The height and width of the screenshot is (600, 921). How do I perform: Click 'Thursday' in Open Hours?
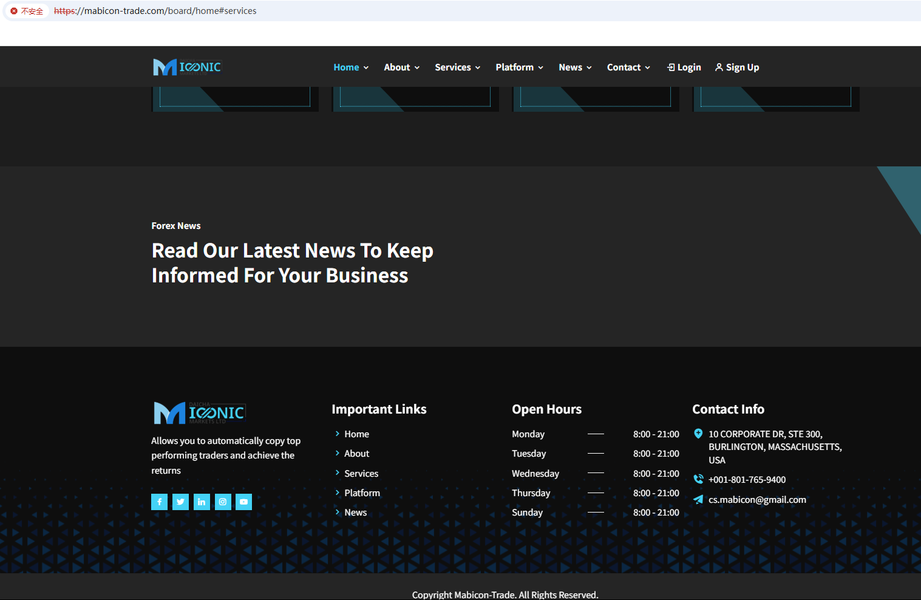tap(531, 493)
